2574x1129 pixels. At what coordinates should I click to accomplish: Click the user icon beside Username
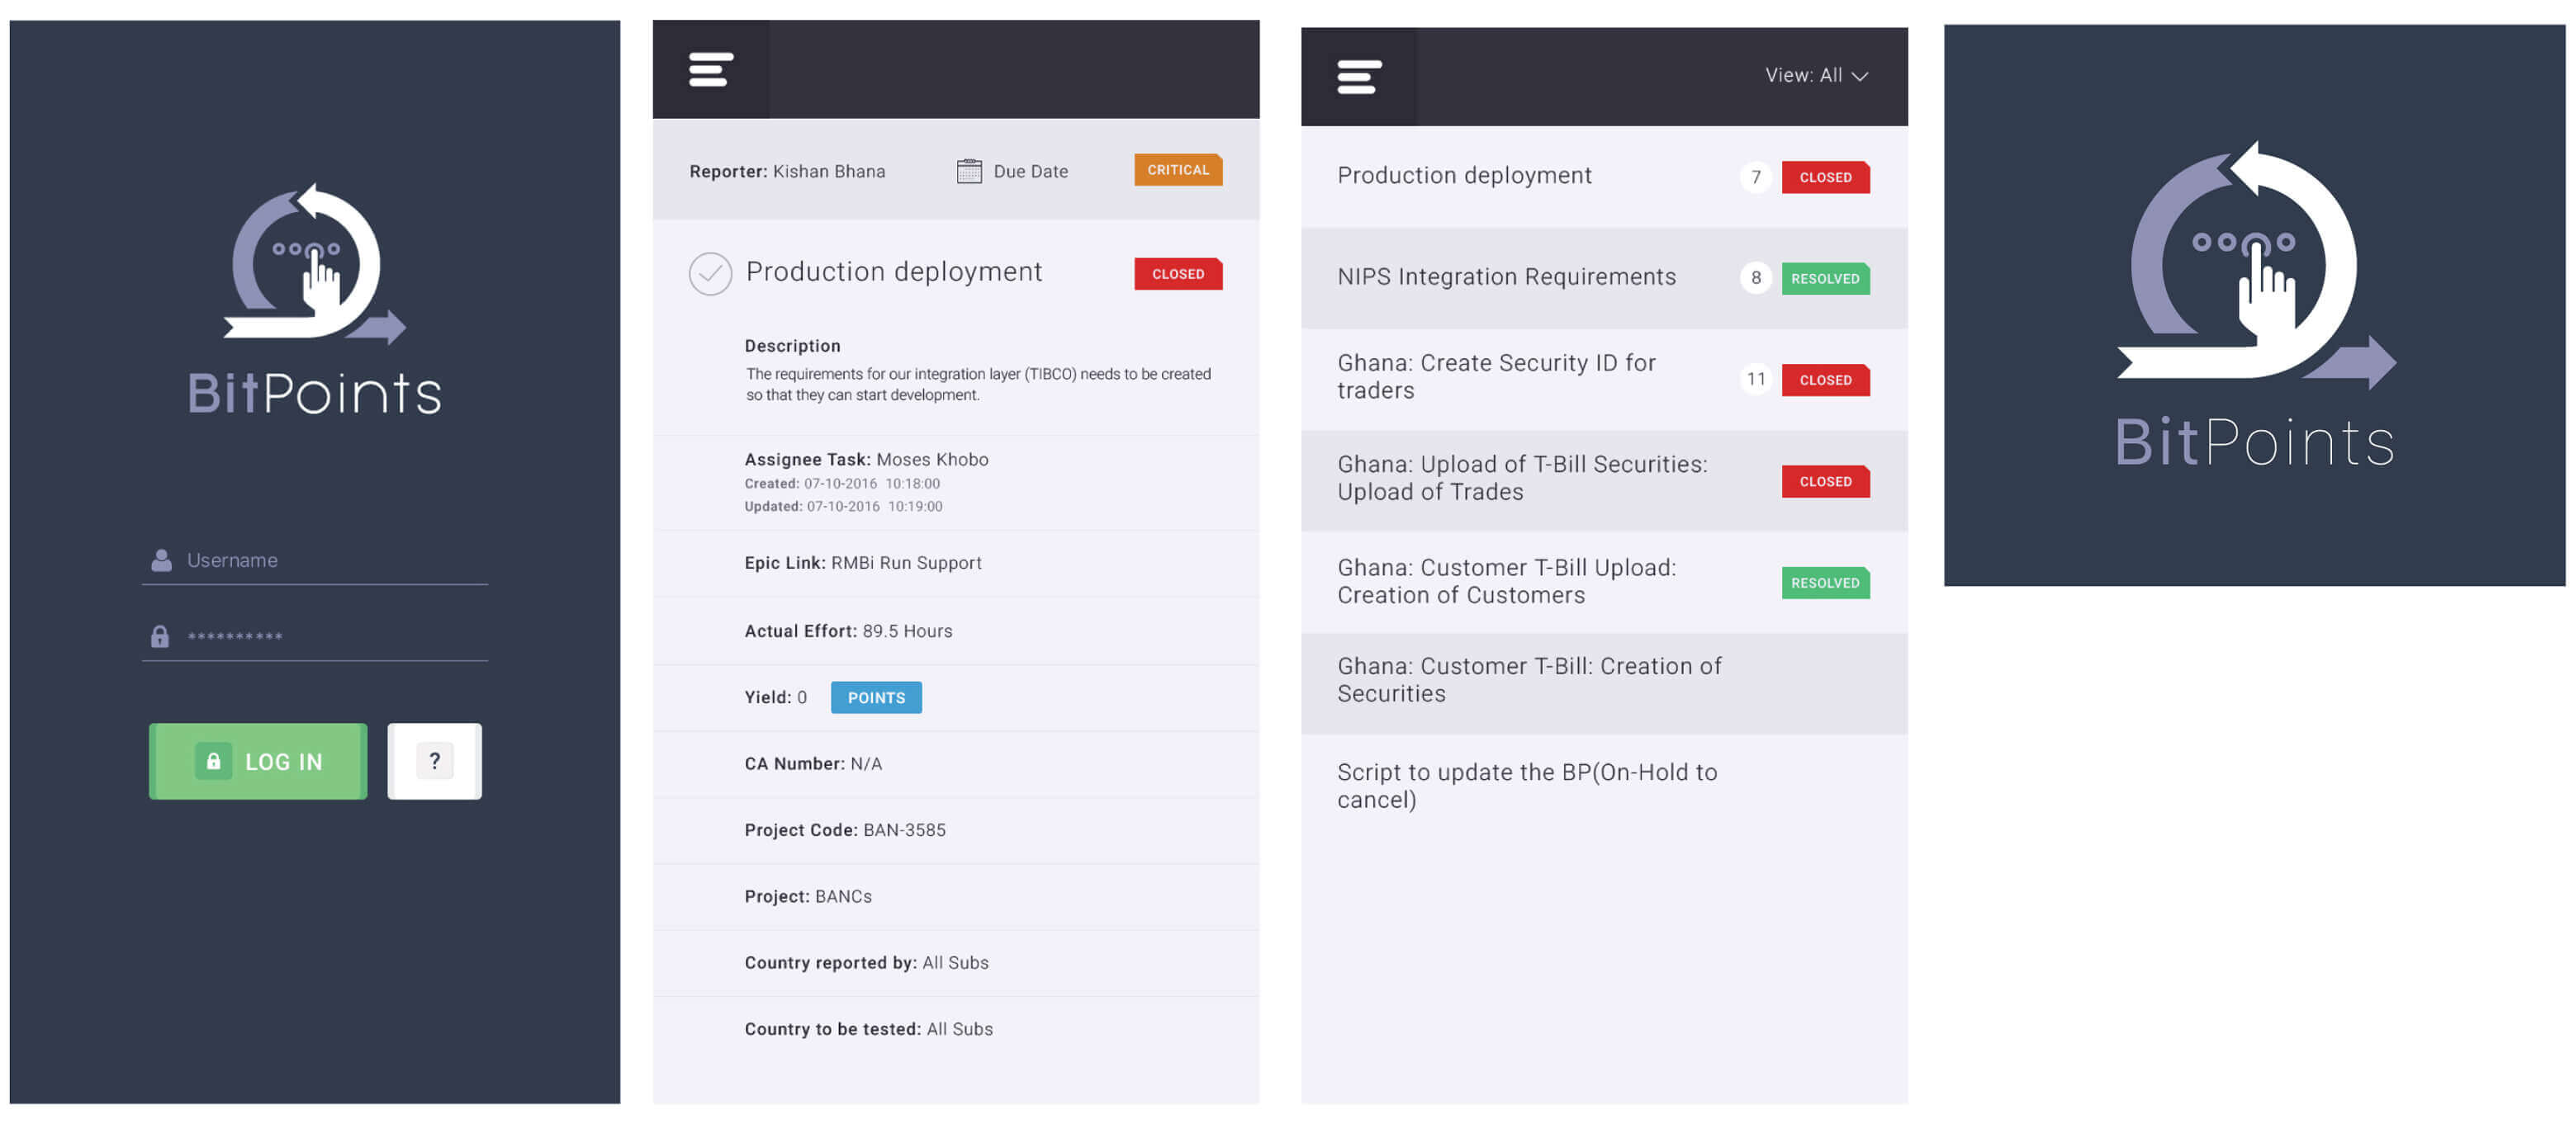tap(161, 561)
